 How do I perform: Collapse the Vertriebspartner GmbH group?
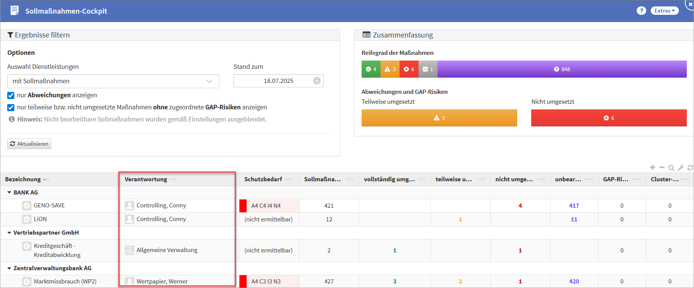9,233
